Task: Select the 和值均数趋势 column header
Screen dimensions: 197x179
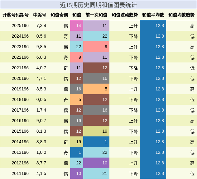Action: pos(181,15)
